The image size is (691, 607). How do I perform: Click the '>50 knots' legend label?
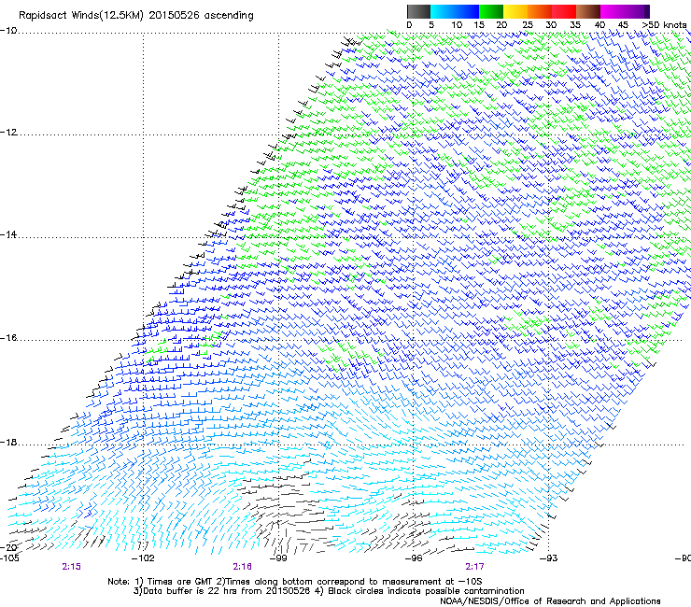(664, 25)
